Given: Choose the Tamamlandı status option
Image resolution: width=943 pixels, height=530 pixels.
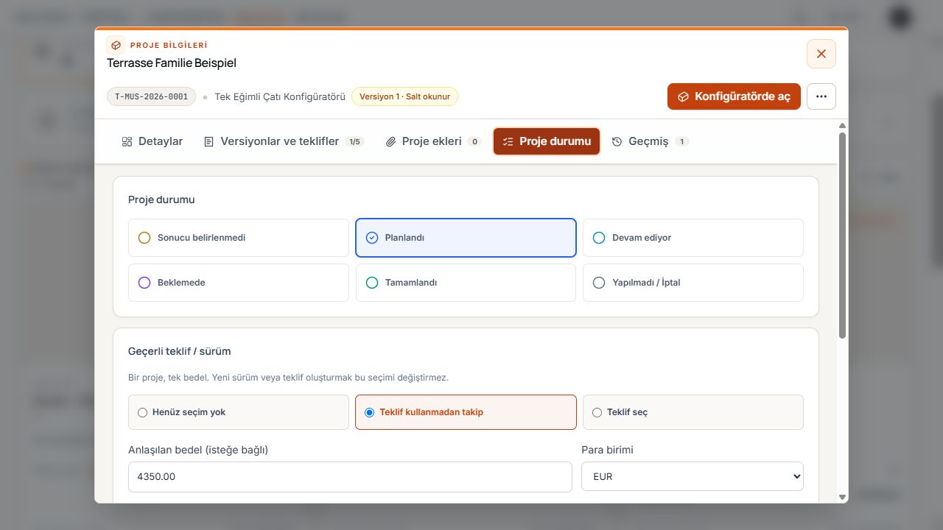Looking at the screenshot, I should click(466, 283).
